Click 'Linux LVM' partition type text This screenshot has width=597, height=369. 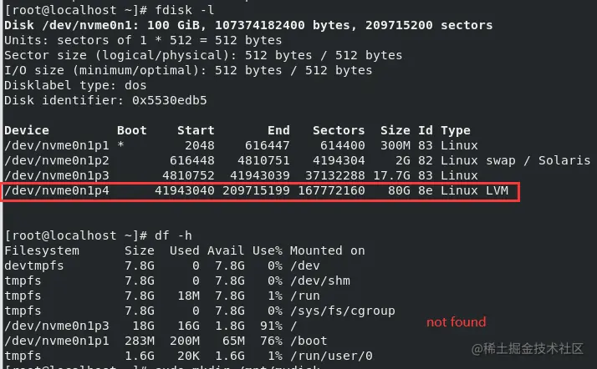tap(474, 191)
